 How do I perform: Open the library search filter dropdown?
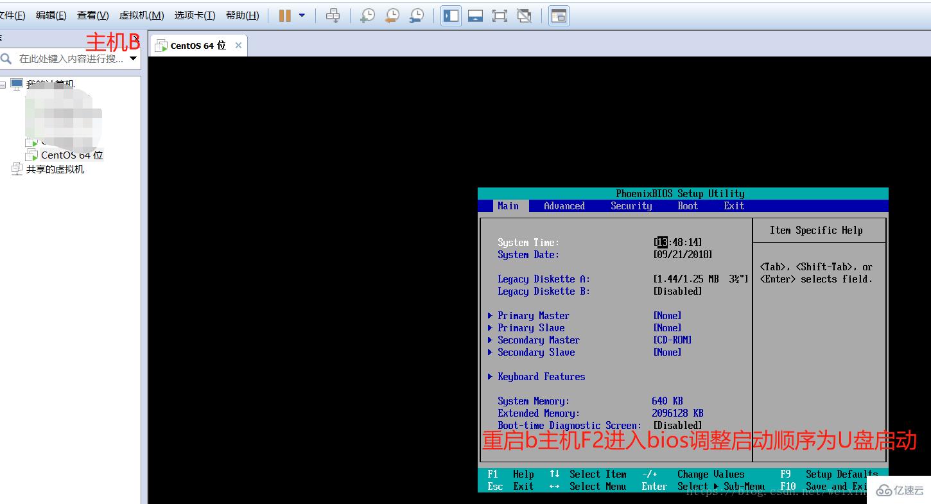click(x=133, y=58)
